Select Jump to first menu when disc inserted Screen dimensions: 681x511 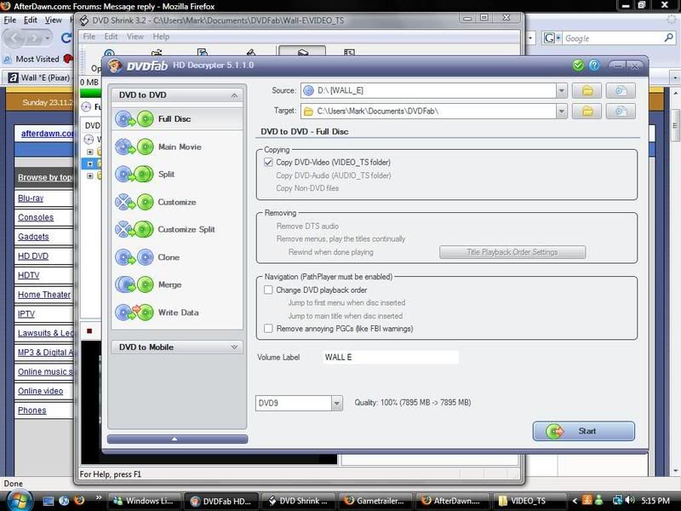pos(346,303)
